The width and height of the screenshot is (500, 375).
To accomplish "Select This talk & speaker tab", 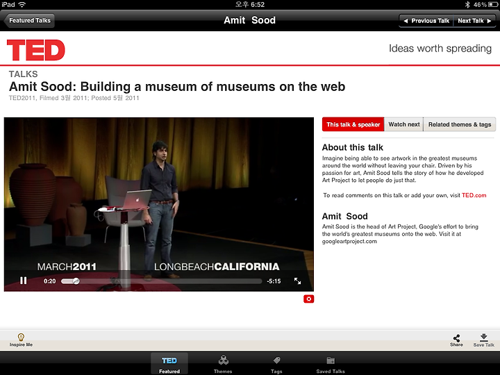I will 353,124.
